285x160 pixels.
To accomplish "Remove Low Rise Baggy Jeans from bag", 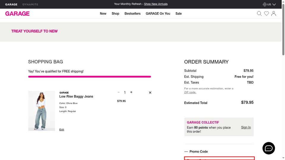I will click(x=150, y=92).
